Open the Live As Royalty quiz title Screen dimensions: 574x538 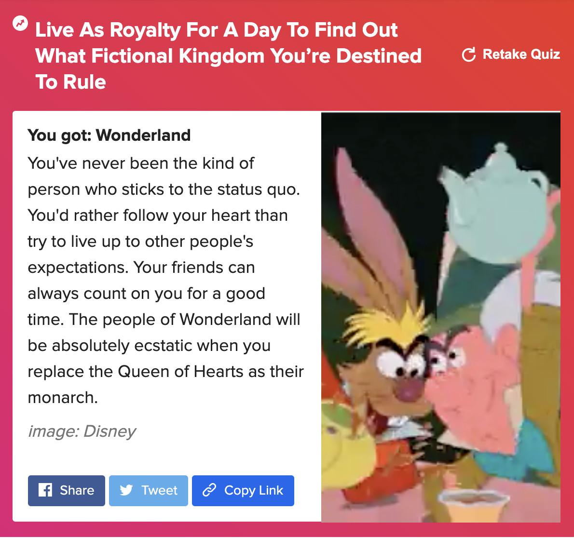click(x=229, y=55)
